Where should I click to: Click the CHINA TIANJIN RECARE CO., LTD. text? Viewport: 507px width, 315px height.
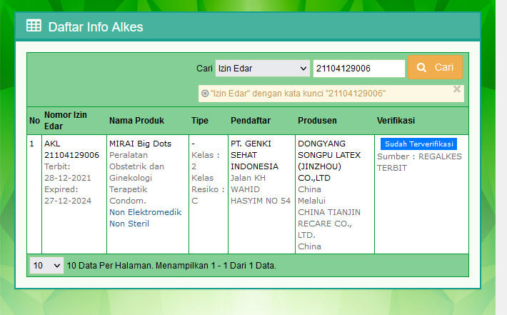pyautogui.click(x=329, y=224)
